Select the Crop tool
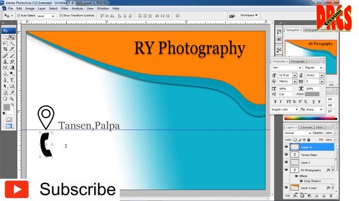The height and width of the screenshot is (201, 359). pos(5,49)
